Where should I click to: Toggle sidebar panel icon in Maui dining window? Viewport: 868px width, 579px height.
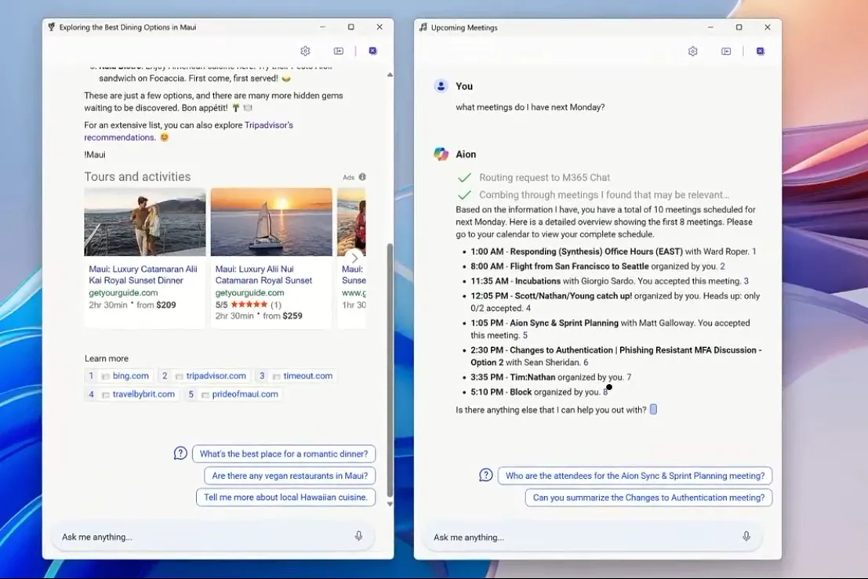pyautogui.click(x=338, y=51)
